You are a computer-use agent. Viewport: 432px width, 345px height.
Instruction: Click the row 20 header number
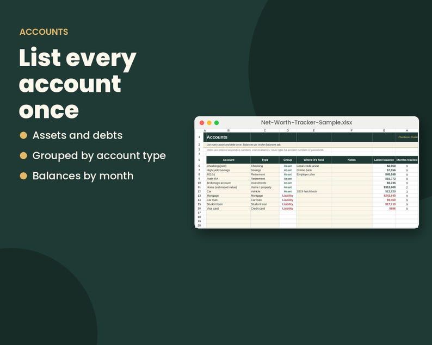point(199,225)
